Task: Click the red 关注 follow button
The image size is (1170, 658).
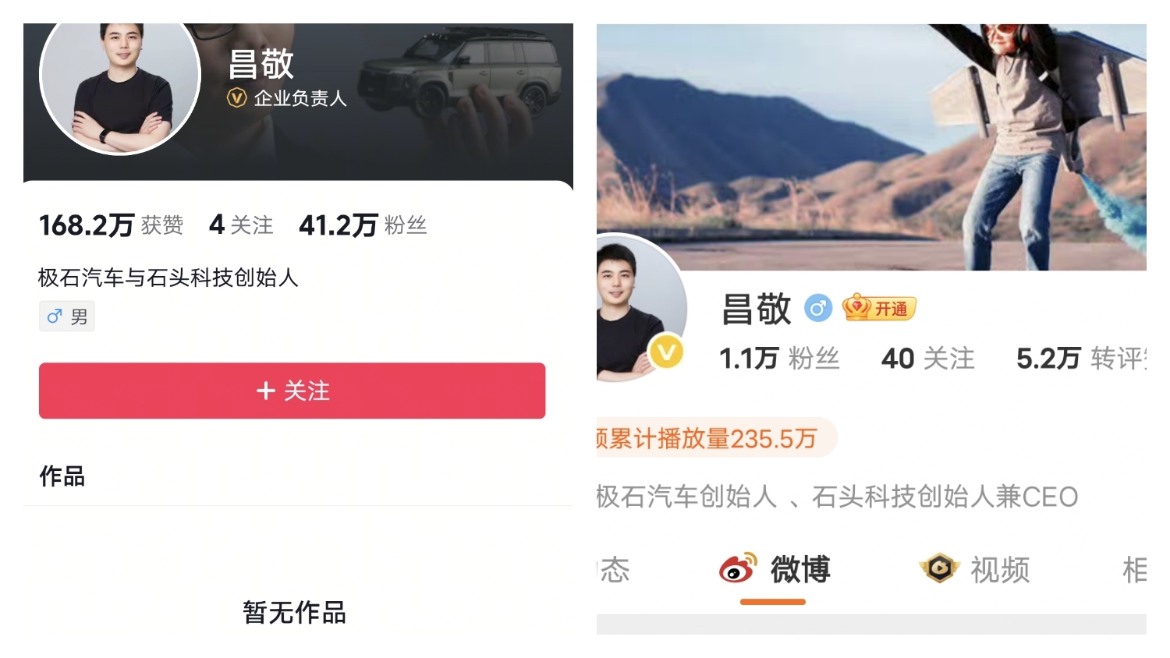Action: point(292,391)
